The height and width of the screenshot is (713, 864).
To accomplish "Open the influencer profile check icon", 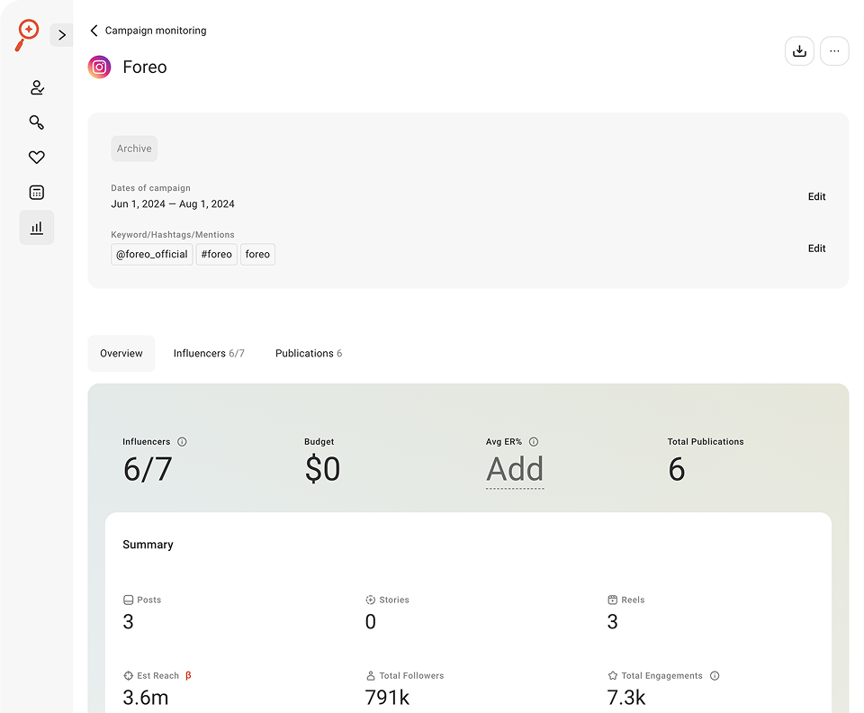I will click(37, 87).
